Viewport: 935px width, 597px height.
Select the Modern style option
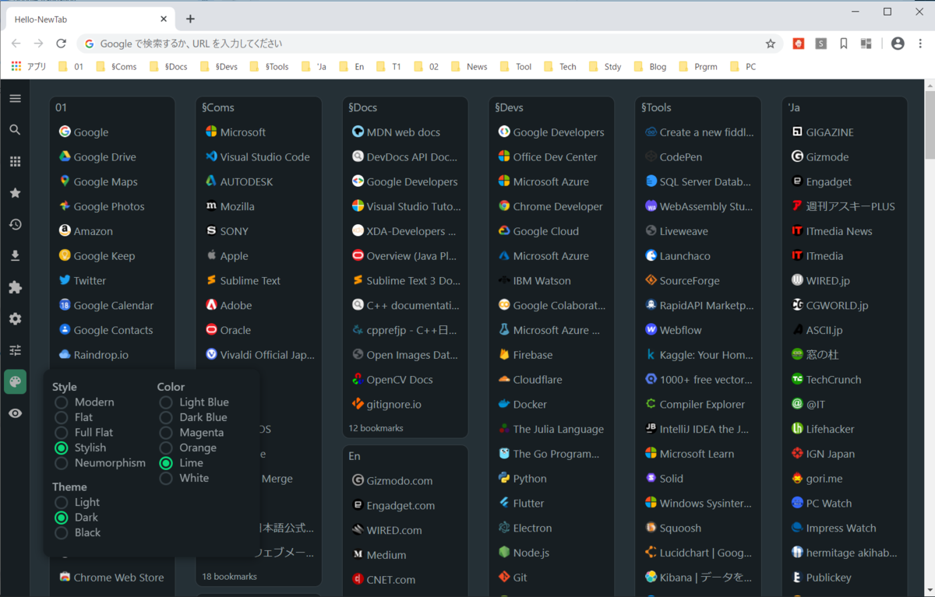(86, 402)
